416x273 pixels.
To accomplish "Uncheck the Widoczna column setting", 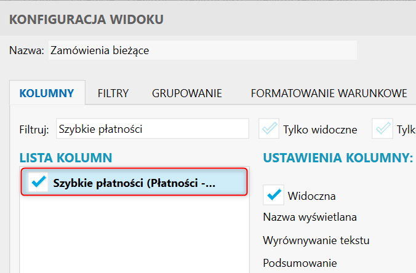I will coord(273,195).
